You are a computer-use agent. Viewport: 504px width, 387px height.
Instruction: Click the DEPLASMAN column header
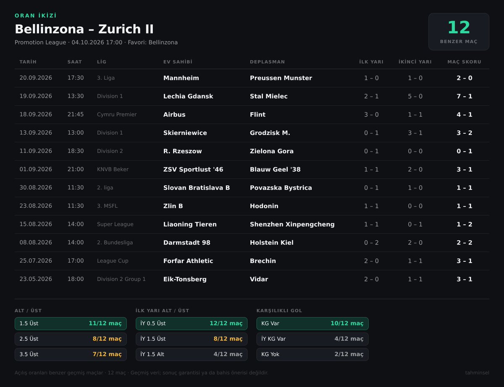click(267, 62)
